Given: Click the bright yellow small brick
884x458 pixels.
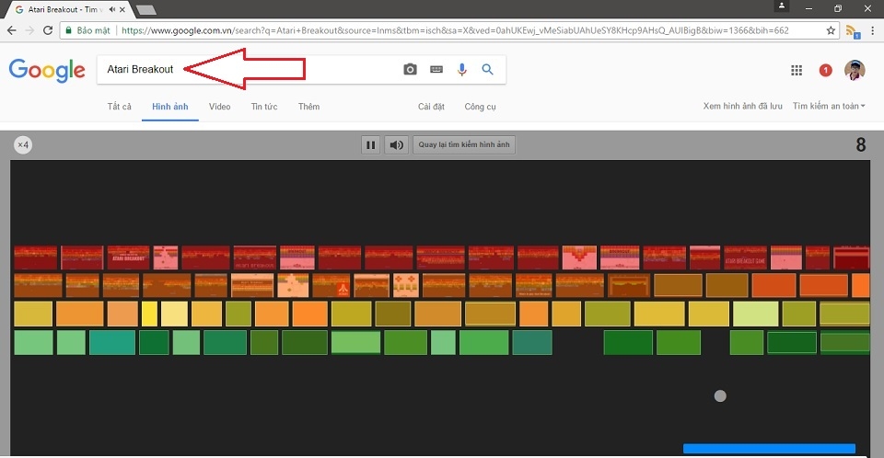Looking at the screenshot, I should [149, 314].
